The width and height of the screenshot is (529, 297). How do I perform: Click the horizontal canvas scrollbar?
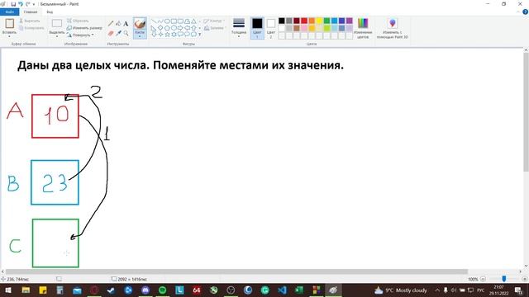(x=236, y=271)
